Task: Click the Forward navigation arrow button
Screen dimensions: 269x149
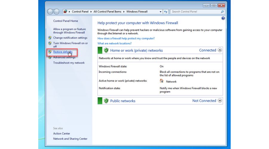Action: (x=56, y=11)
